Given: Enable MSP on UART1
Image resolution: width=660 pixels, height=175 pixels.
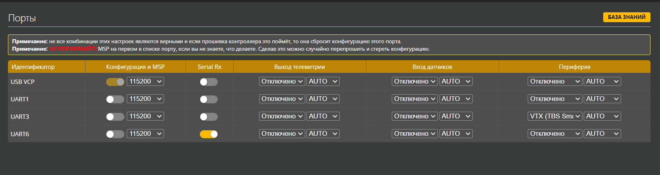Looking at the screenshot, I should click(115, 99).
